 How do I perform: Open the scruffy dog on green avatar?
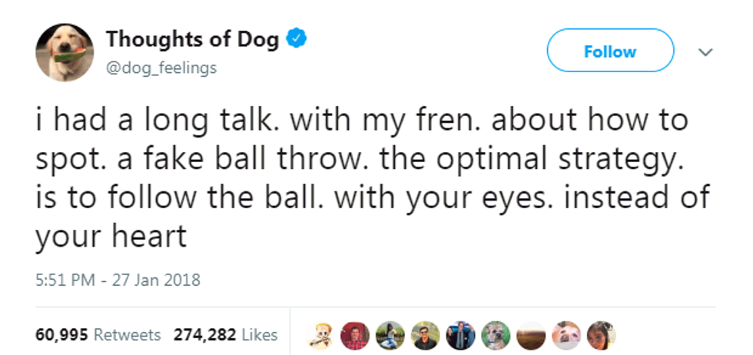[494, 334]
